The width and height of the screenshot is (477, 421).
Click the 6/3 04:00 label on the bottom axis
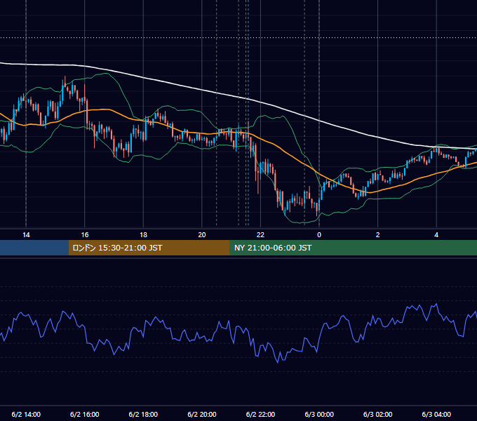[x=436, y=414]
